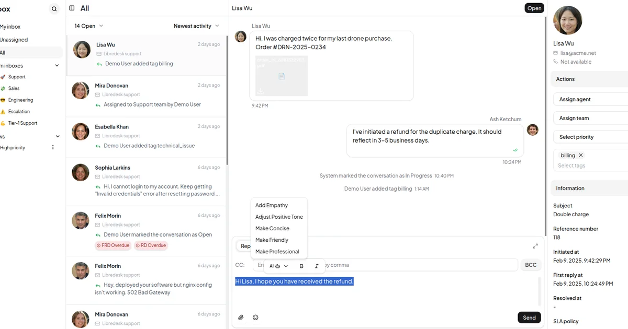Screen dimensions: 628x329
Task: Open the emoji picker icon
Action: pyautogui.click(x=255, y=317)
